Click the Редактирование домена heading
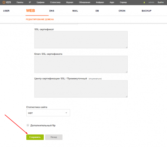167x147 pixels. click(x=40, y=19)
